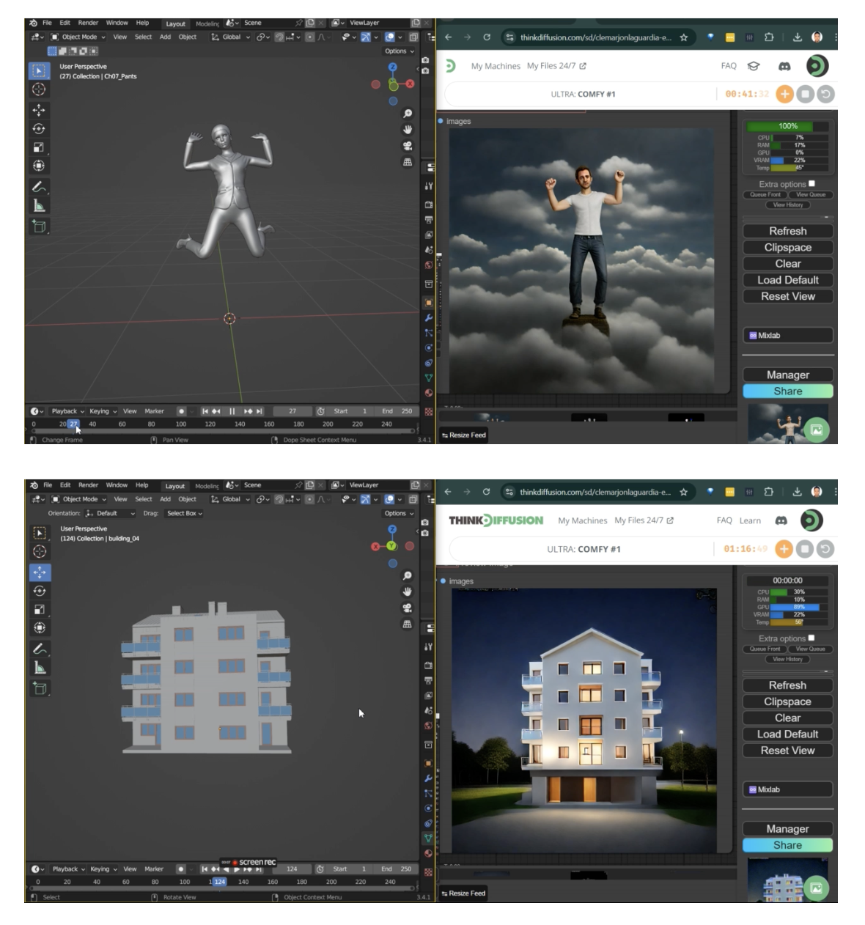Open the Mixlab panel in ComfyUI

(x=787, y=335)
